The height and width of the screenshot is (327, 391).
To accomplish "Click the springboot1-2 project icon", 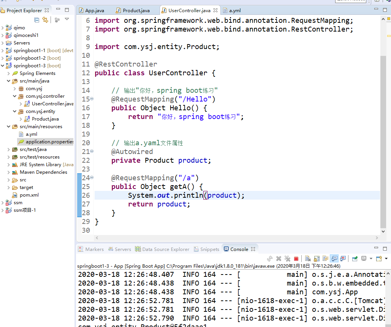I will 9,58.
